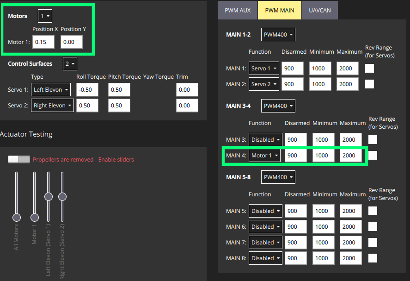Open MAIN 5 function dropdown
The width and height of the screenshot is (410, 281).
265,211
